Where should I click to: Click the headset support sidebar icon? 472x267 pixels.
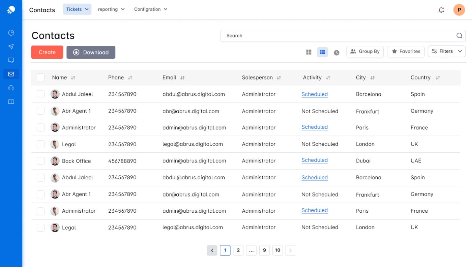point(11,88)
